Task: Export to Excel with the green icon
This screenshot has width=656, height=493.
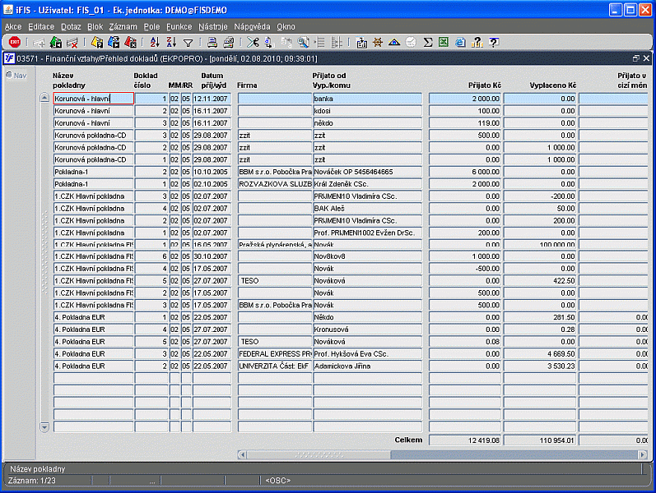Action: click(x=444, y=42)
